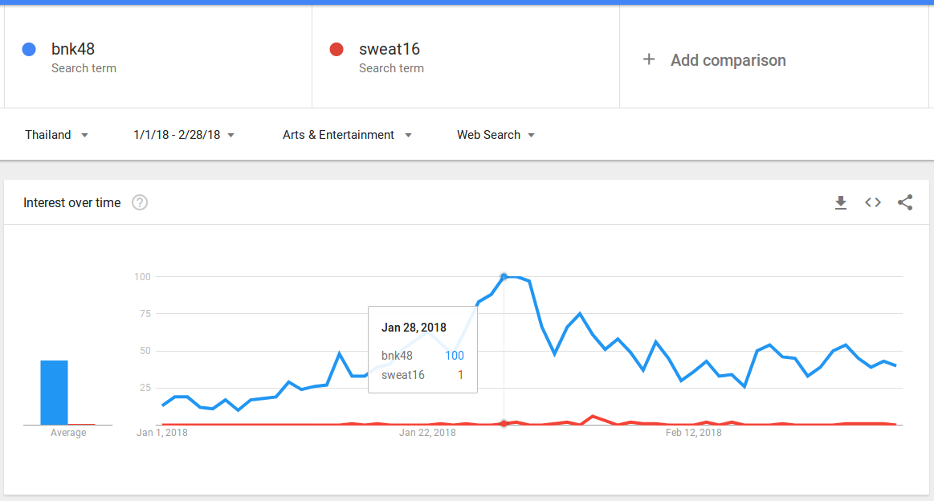Open the embed code icon
The height and width of the screenshot is (501, 934).
tap(873, 202)
